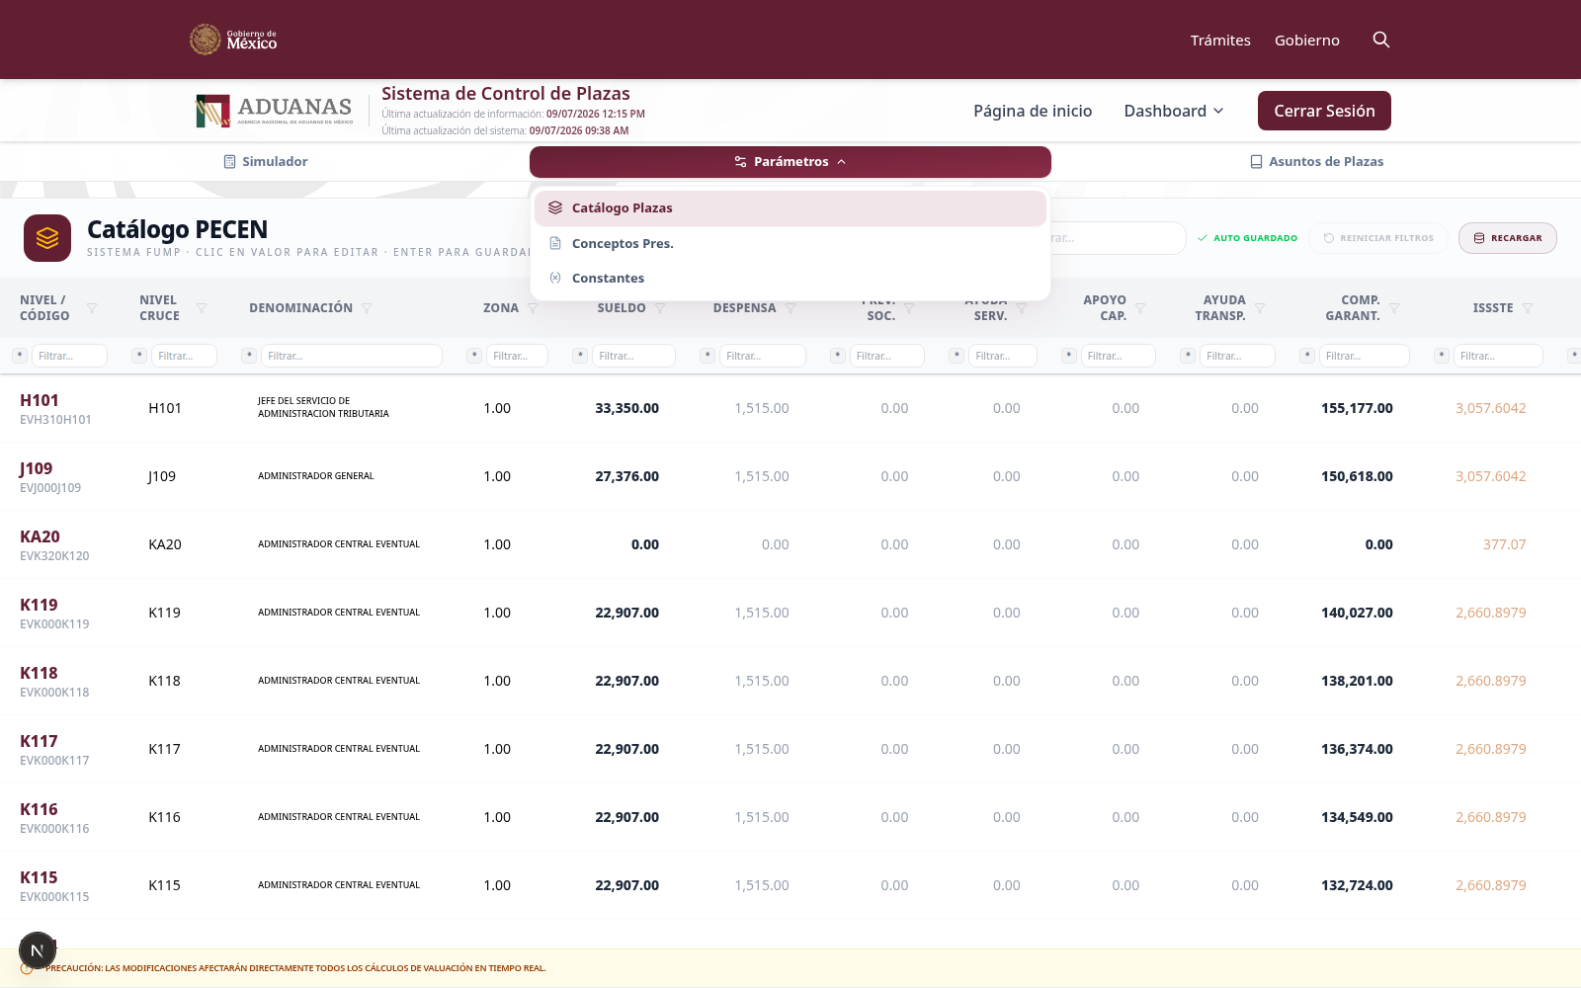The image size is (1581, 988).
Task: Click the Cerrar Sesión button
Action: [x=1324, y=111]
